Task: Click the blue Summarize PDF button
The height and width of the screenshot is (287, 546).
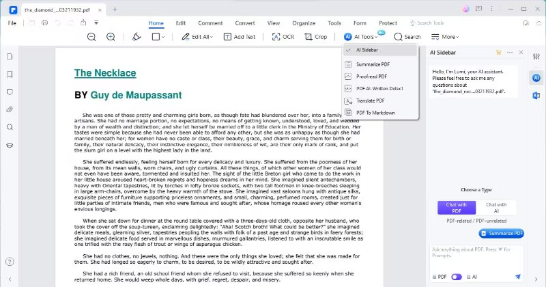Action: [502, 233]
